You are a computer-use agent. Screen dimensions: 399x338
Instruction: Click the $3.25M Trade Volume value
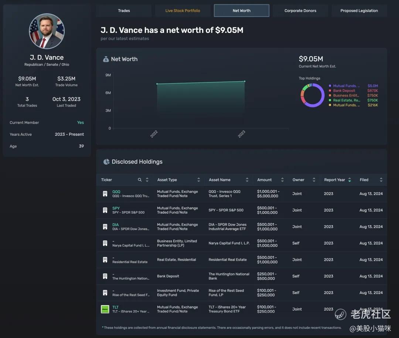[x=66, y=79]
